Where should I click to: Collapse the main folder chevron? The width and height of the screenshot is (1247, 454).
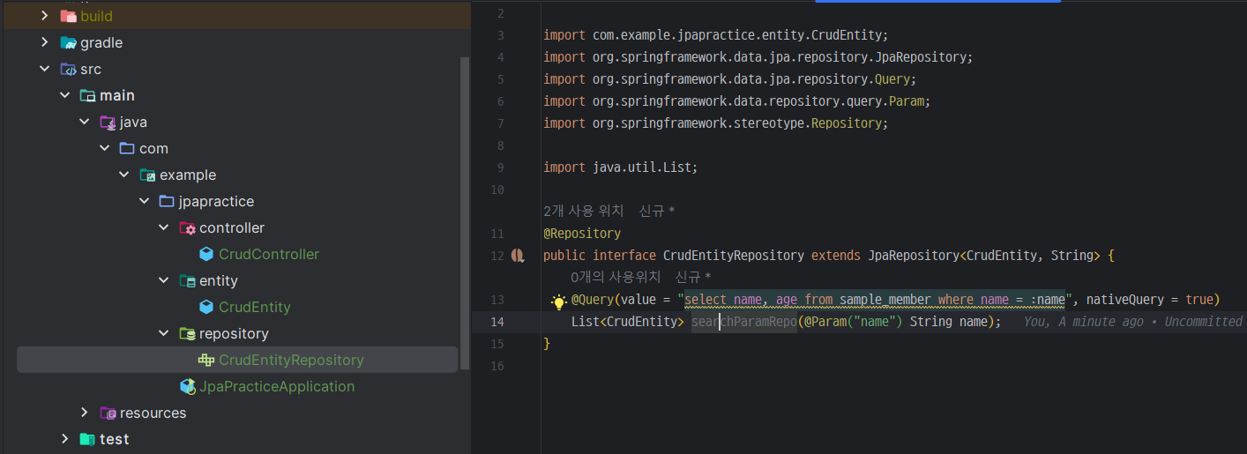pyautogui.click(x=64, y=95)
